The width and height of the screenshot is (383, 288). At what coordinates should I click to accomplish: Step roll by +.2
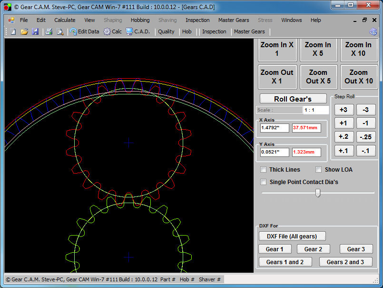344,137
